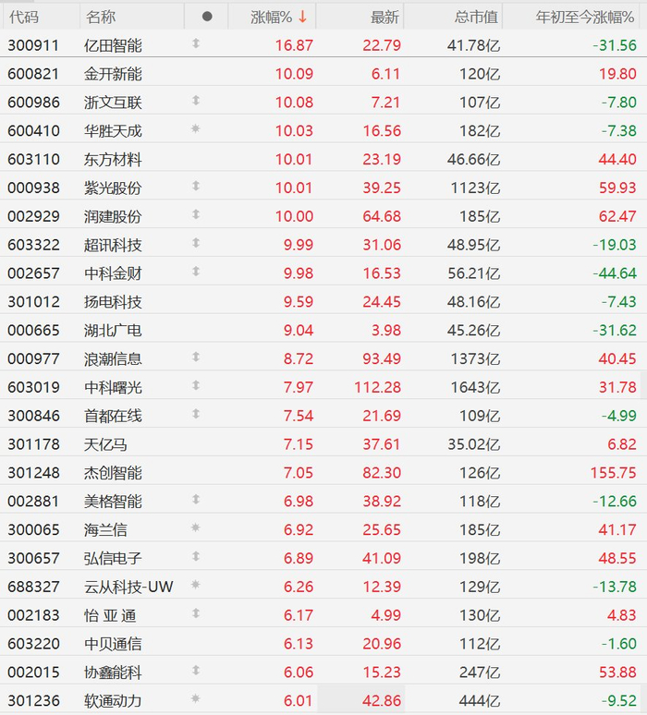Click the 涨幅% column header
Screen dimensions: 647x715
click(x=271, y=17)
